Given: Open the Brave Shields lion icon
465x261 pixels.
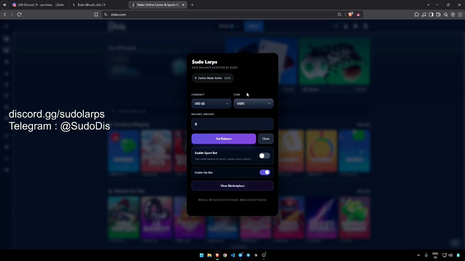Looking at the screenshot, I should tap(351, 14).
